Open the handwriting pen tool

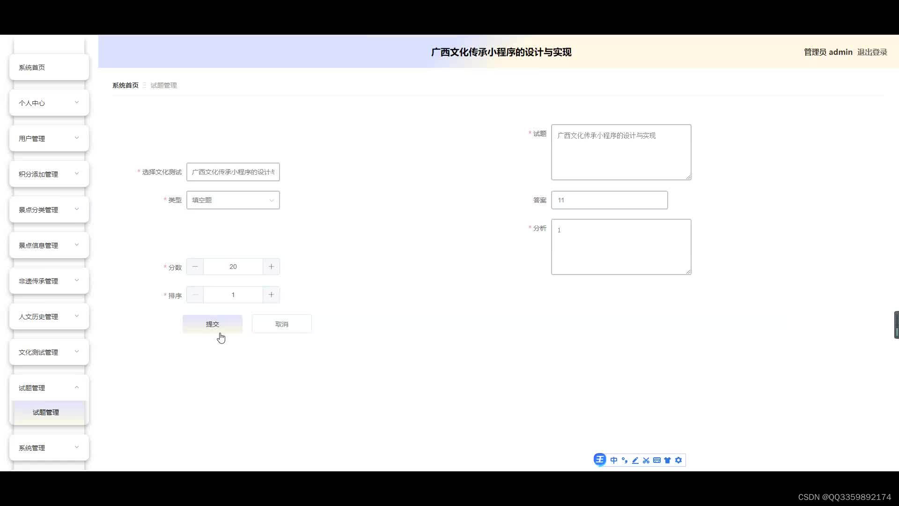pos(635,460)
